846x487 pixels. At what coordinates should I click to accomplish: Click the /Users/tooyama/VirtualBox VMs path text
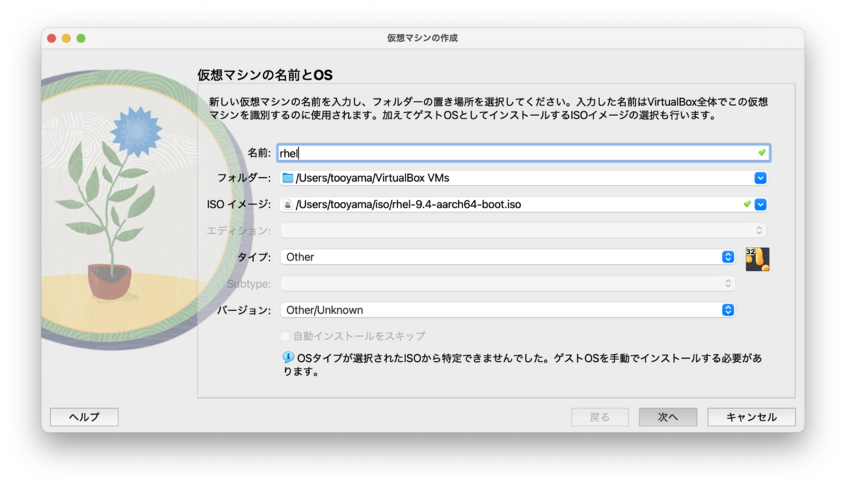(x=373, y=178)
